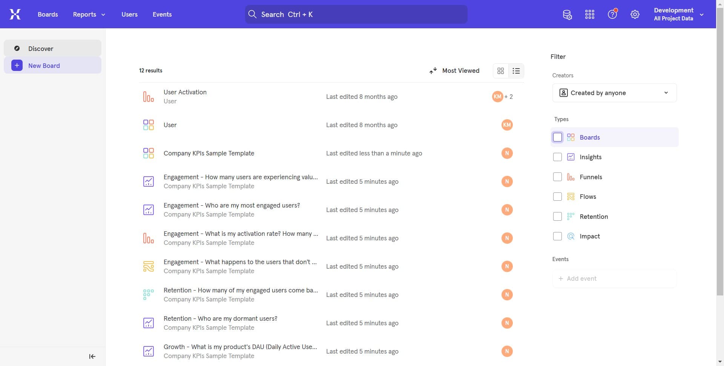This screenshot has width=724, height=366.
Task: Create a New Board
Action: pos(44,65)
